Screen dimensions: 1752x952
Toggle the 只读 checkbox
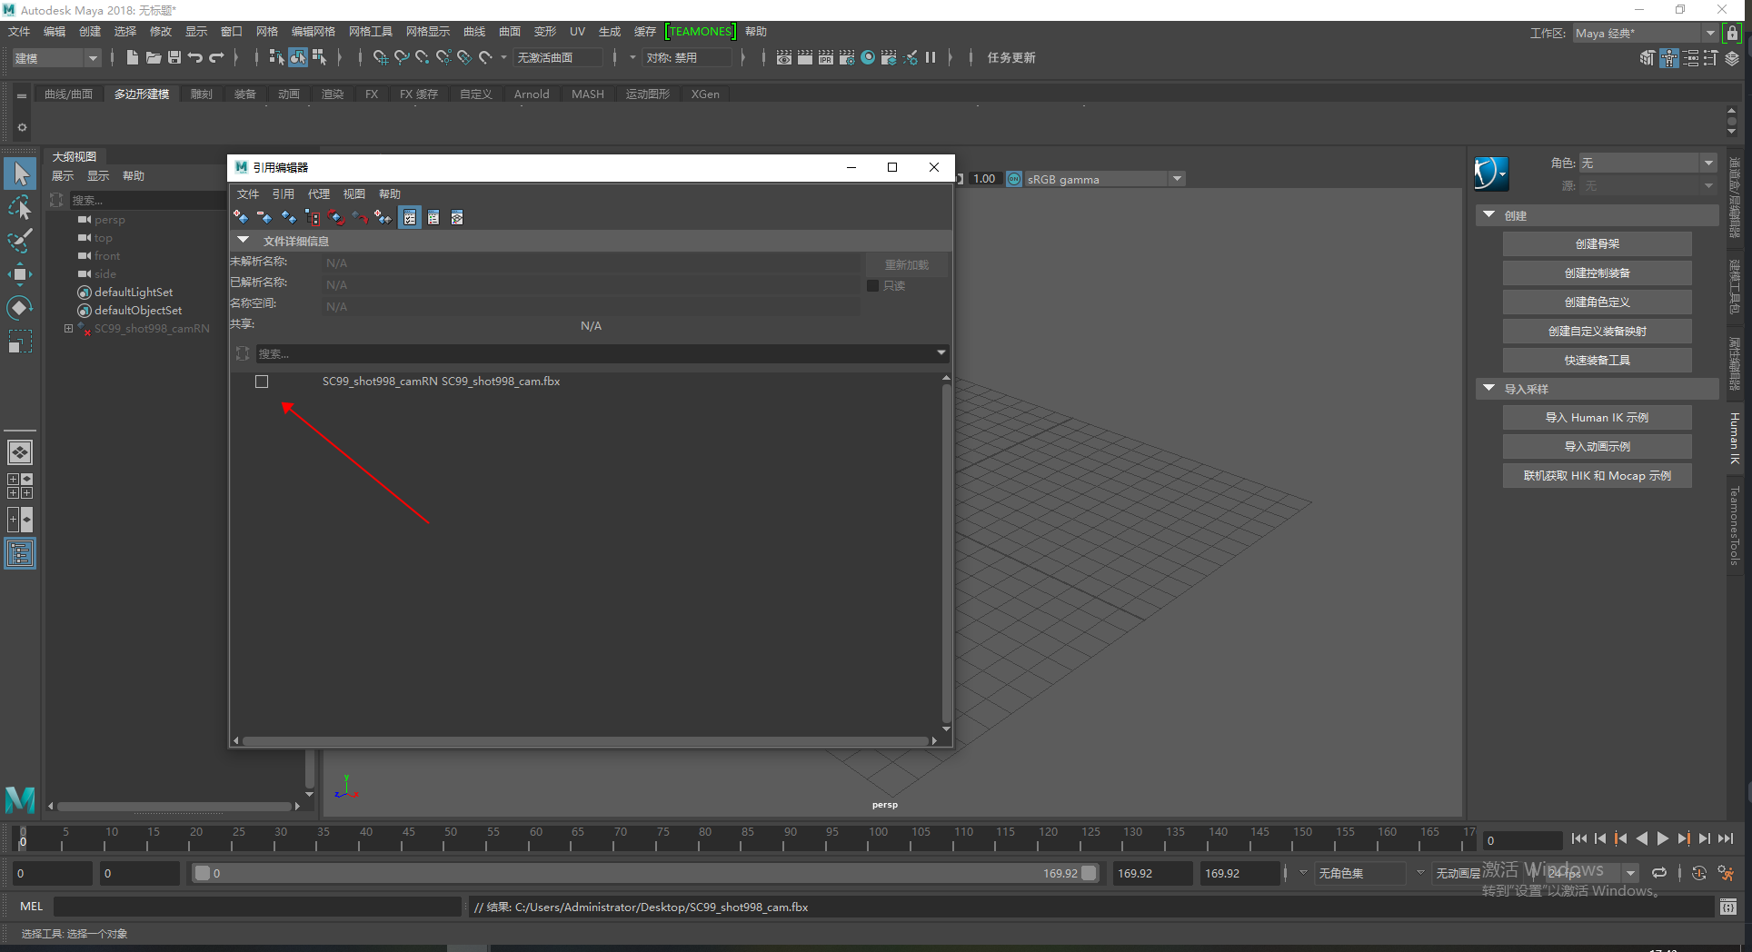point(873,286)
